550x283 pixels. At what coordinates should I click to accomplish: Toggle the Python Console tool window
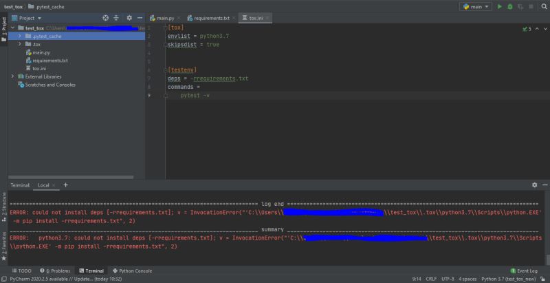tap(132, 271)
